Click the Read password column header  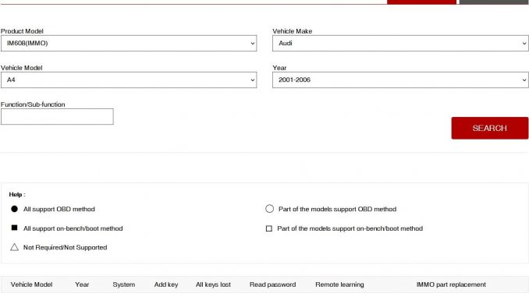272,285
